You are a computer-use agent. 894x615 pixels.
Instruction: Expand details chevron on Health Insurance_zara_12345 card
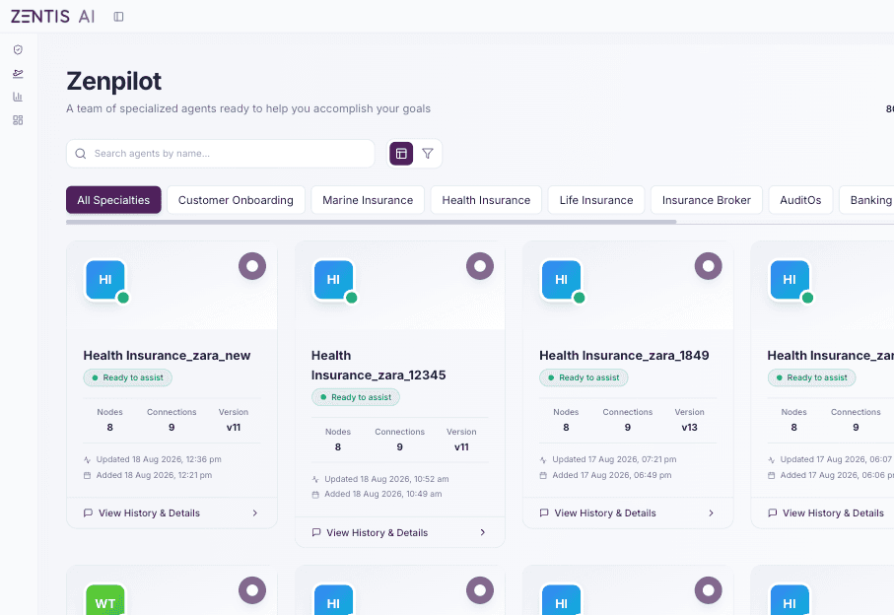click(483, 532)
